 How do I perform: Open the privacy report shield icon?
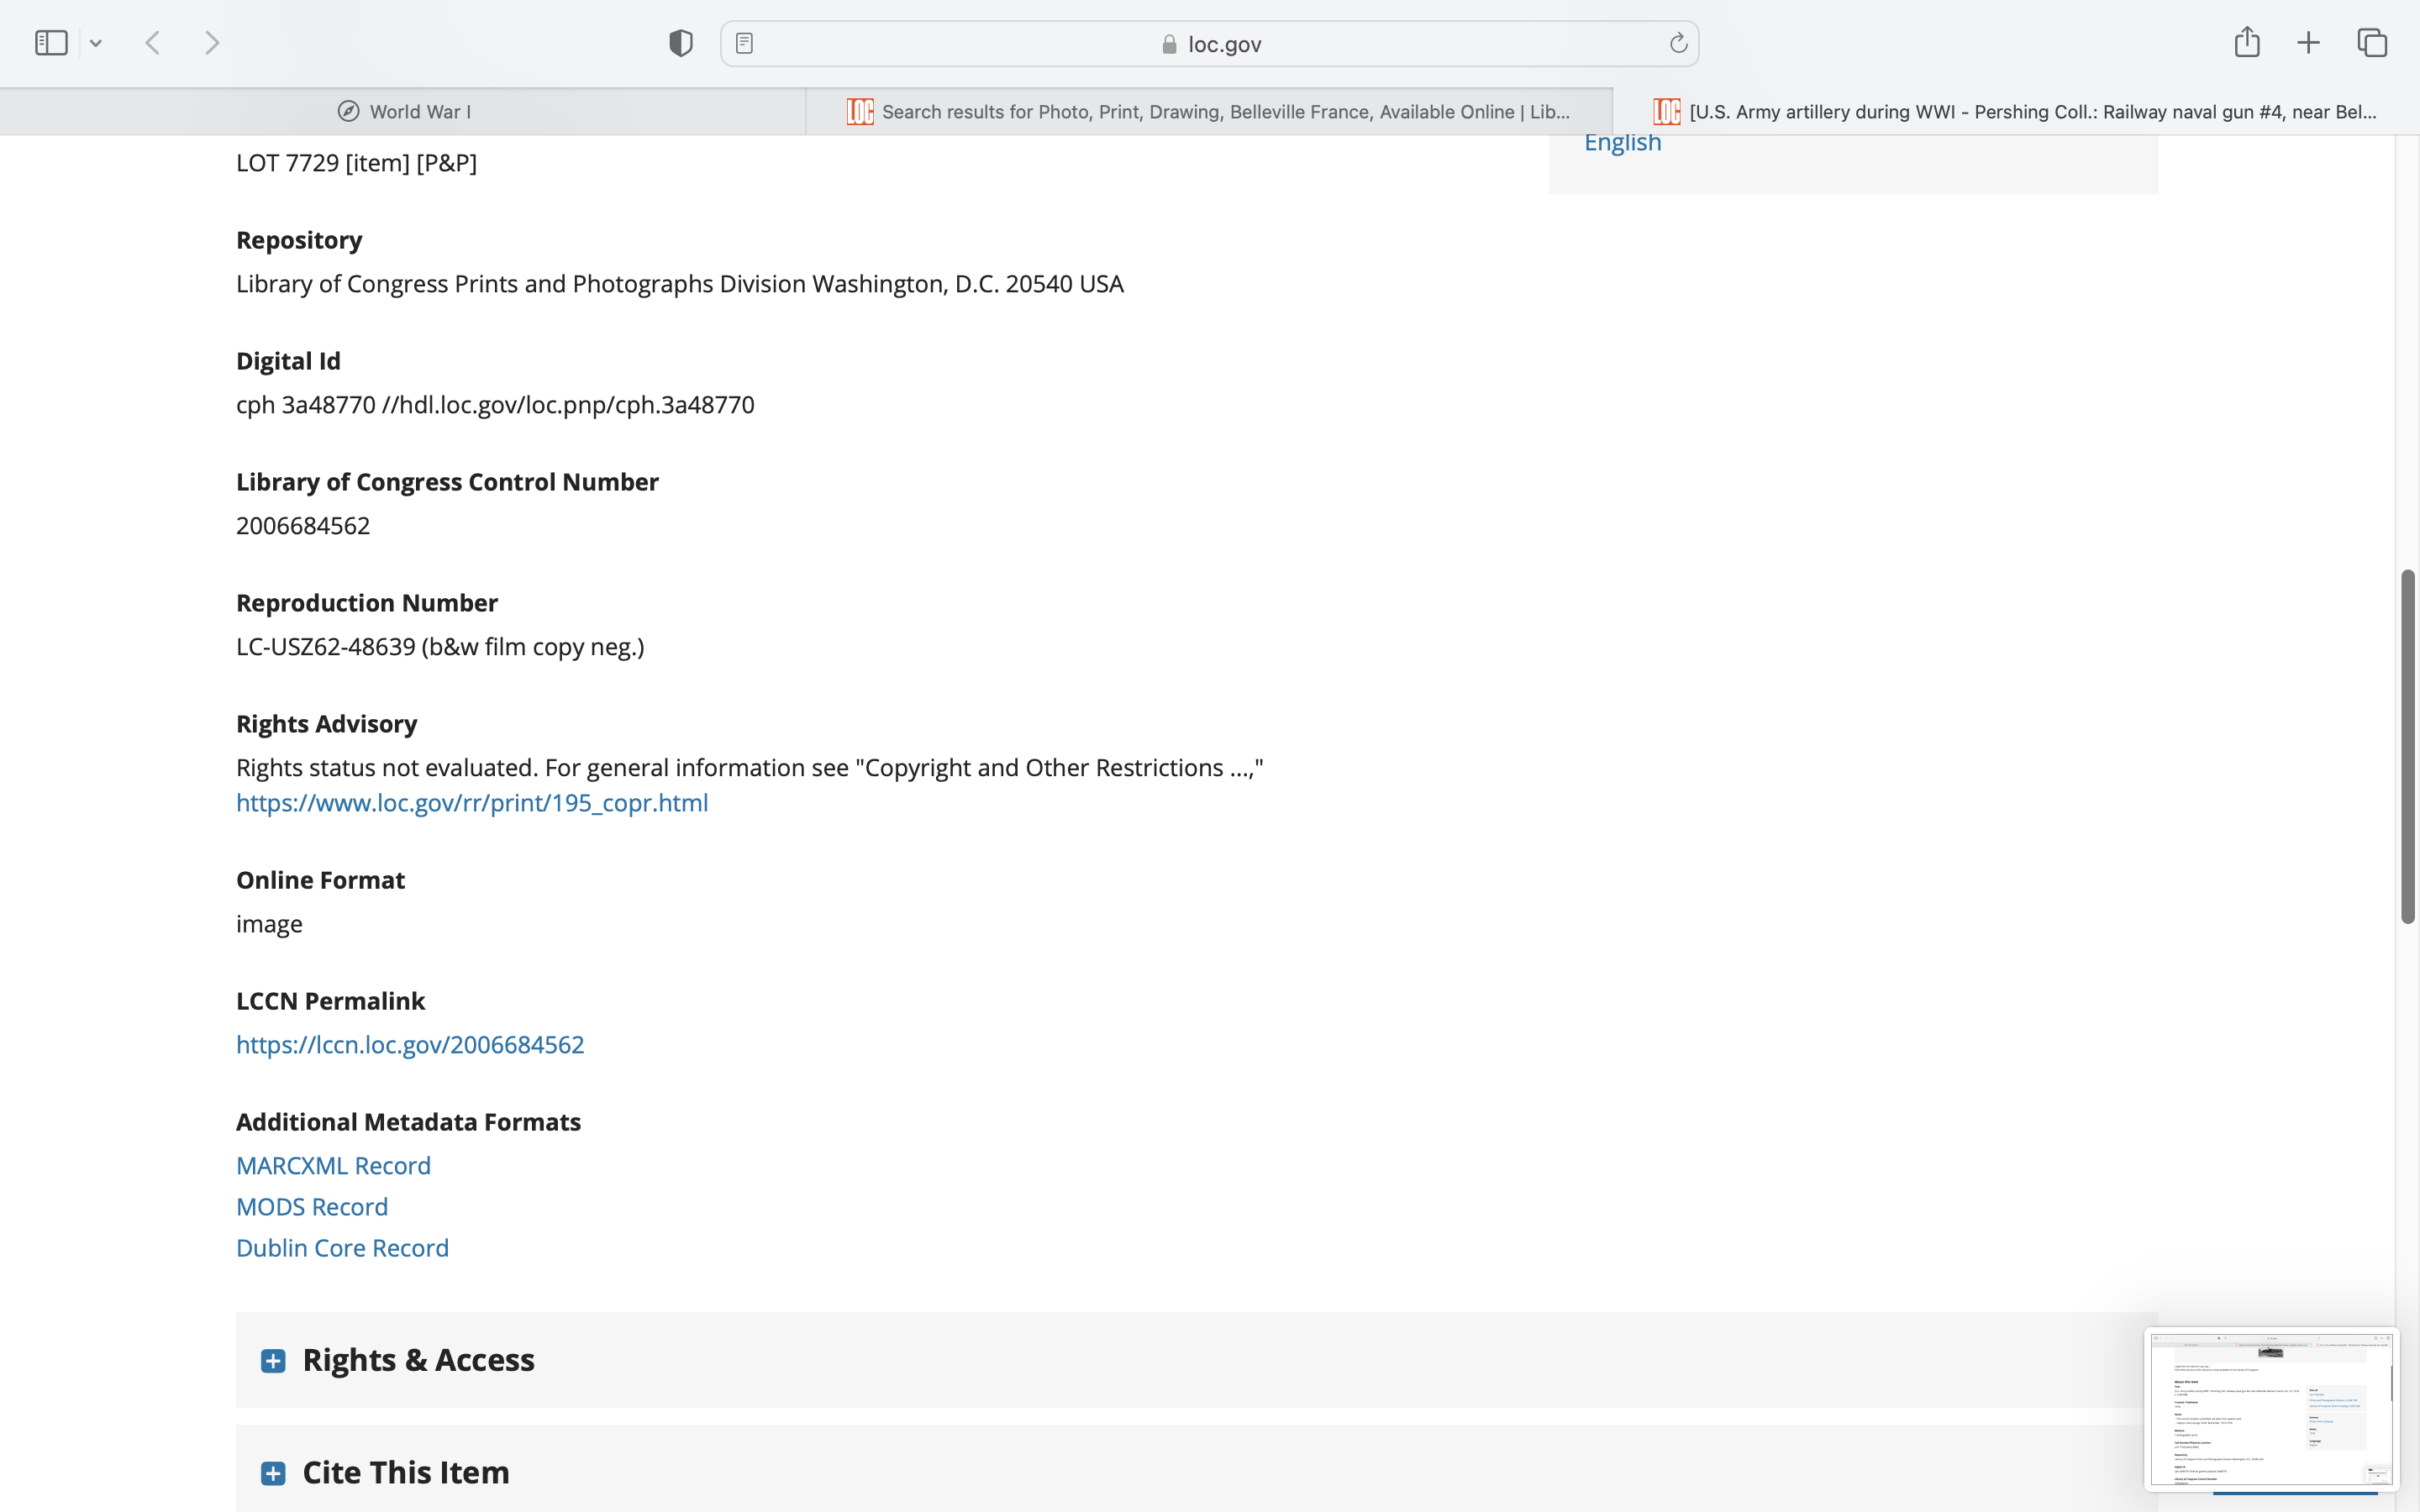tap(681, 43)
